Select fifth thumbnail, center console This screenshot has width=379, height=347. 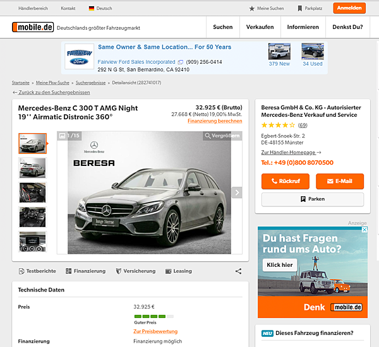click(x=33, y=242)
